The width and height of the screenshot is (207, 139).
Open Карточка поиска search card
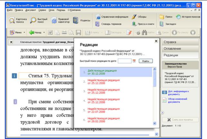18,21
